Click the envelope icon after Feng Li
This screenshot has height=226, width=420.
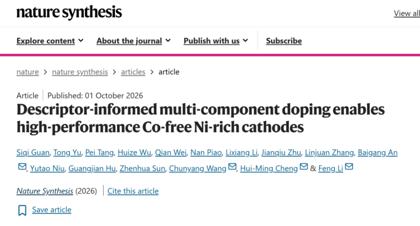point(349,166)
